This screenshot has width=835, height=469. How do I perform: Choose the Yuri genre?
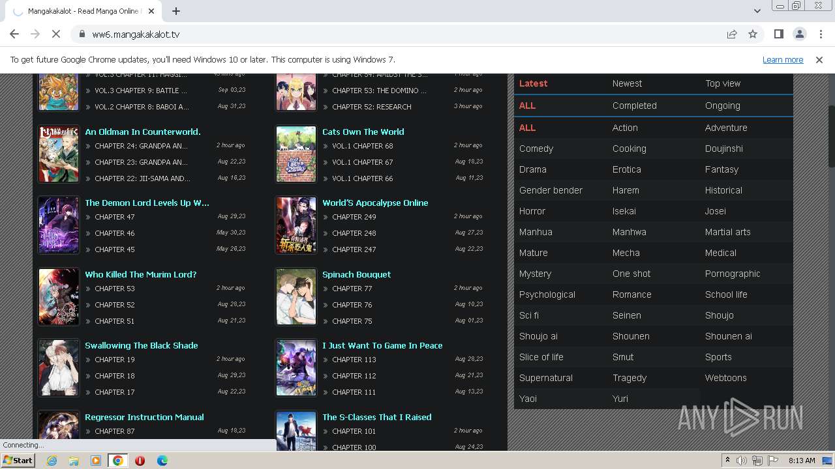pos(620,399)
